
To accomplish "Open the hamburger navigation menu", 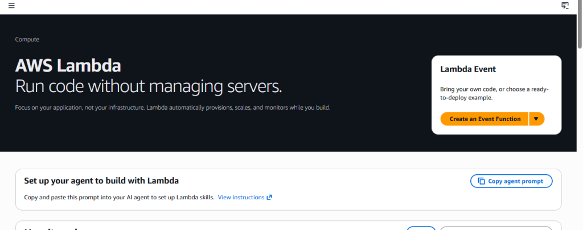I will (x=11, y=6).
